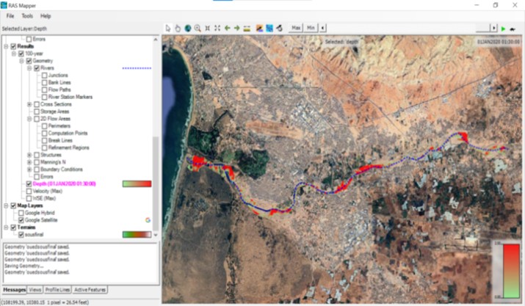Open the File menu
This screenshot has height=306, width=525.
10,15
